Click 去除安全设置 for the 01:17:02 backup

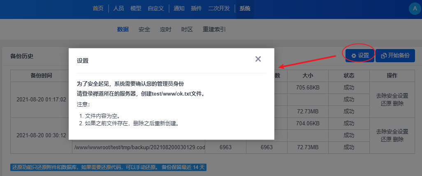click(392, 96)
